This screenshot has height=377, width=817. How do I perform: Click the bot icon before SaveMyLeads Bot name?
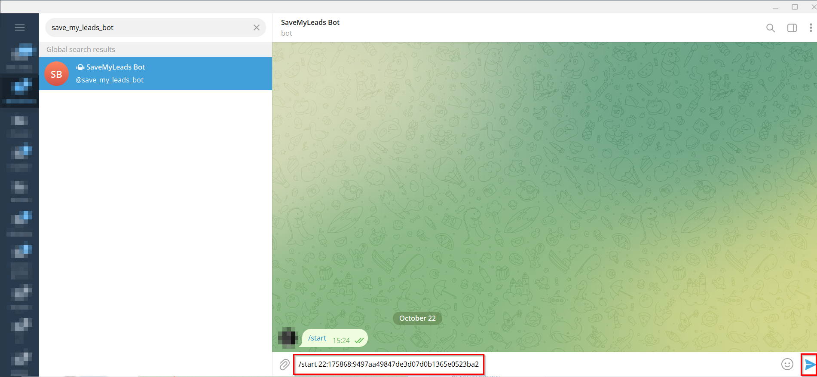tap(80, 67)
